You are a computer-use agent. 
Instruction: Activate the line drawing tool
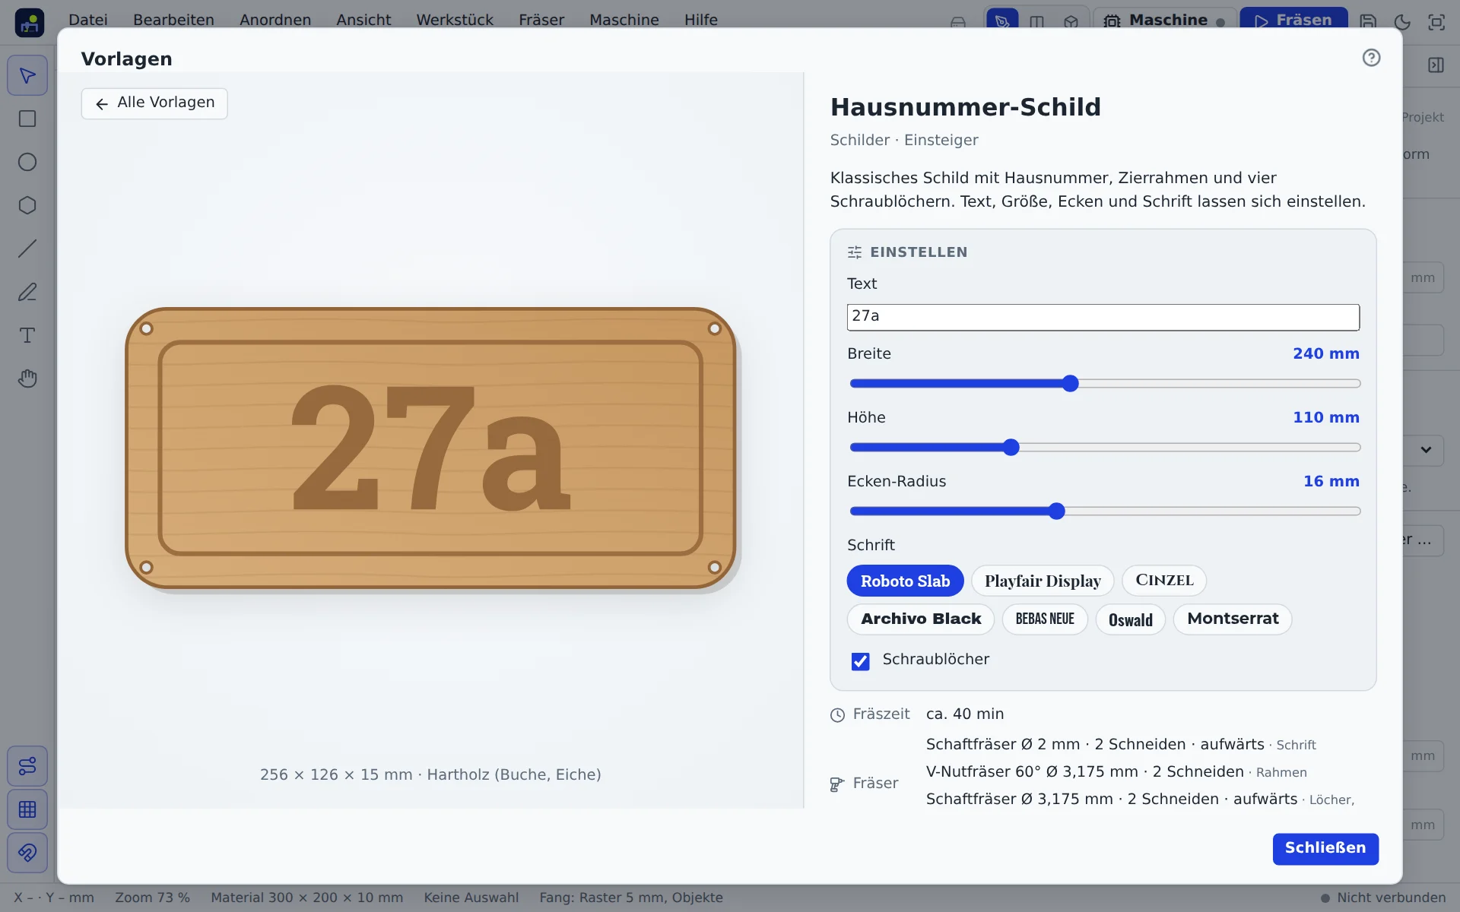point(27,249)
